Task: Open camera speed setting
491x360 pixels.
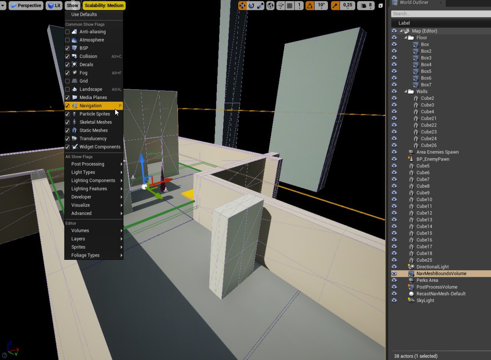Action: click(366, 6)
